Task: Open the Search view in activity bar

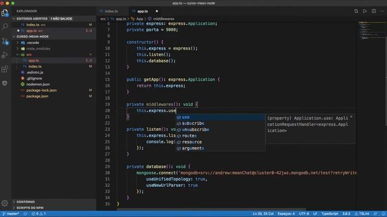Action: pos(5,27)
